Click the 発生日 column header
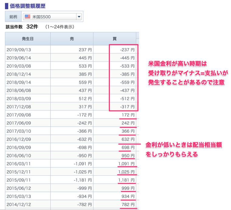This screenshot has width=231, height=210. tap(28, 39)
